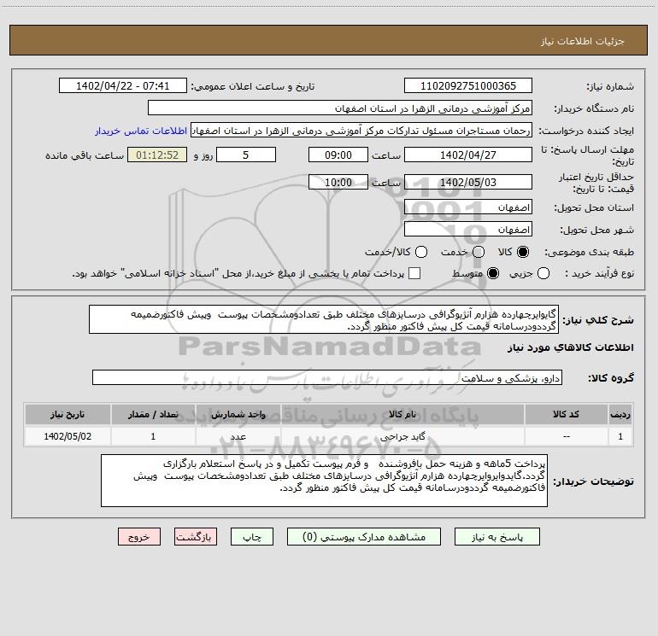Viewport: 658px width, 636px height.
Task: Click response deadline date 1402/04/27
Action: pyautogui.click(x=468, y=155)
